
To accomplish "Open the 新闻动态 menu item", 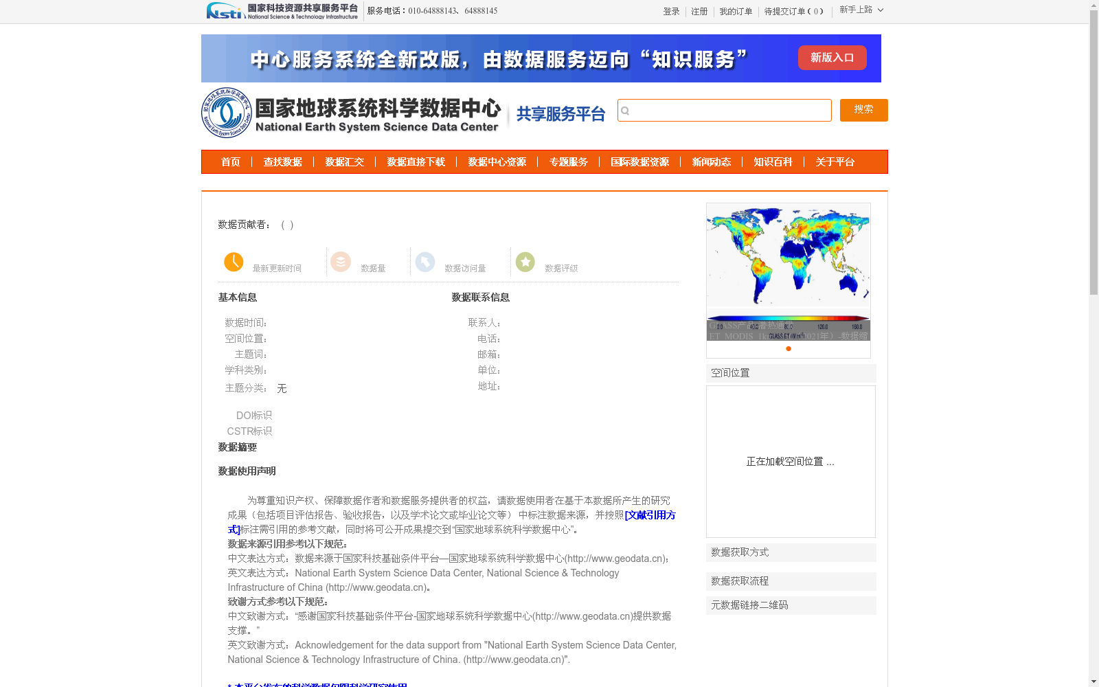I will click(712, 162).
